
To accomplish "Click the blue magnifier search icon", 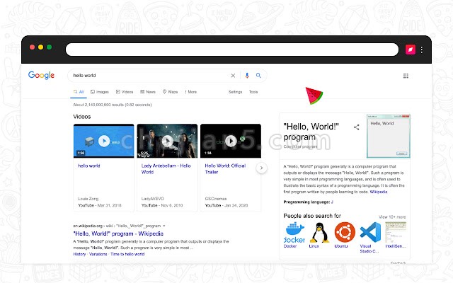I will pyautogui.click(x=258, y=76).
